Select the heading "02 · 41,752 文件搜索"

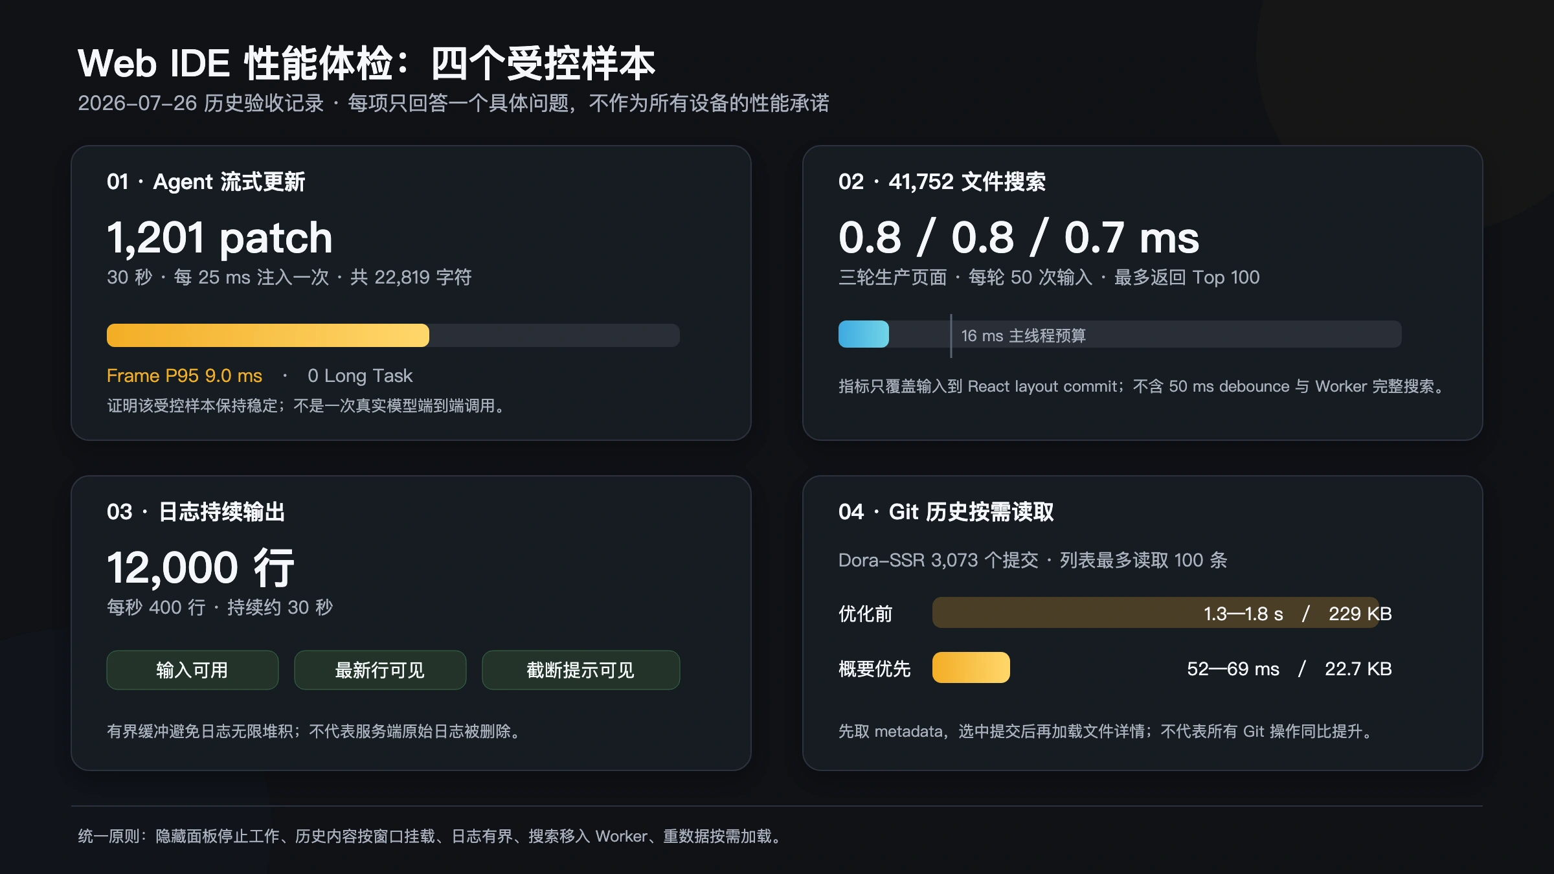(x=942, y=182)
